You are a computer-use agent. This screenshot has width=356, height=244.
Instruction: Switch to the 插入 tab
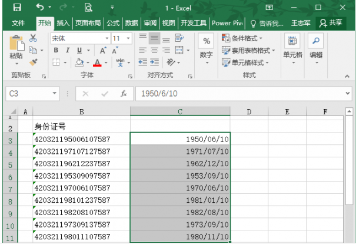tap(63, 23)
